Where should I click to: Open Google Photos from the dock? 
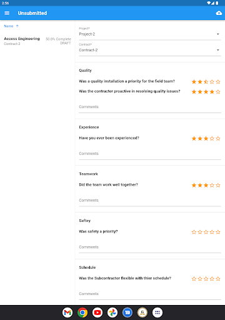tap(112, 312)
